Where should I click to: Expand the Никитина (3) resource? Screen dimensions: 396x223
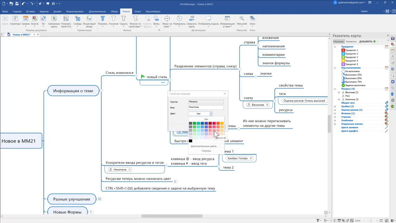(x=339, y=99)
